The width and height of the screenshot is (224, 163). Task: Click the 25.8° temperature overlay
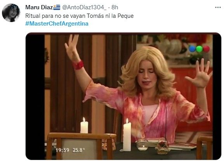coord(79,150)
